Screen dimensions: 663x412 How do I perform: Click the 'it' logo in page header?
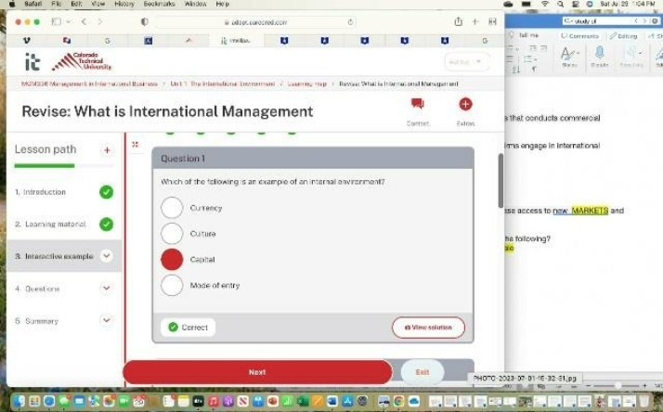pyautogui.click(x=32, y=61)
